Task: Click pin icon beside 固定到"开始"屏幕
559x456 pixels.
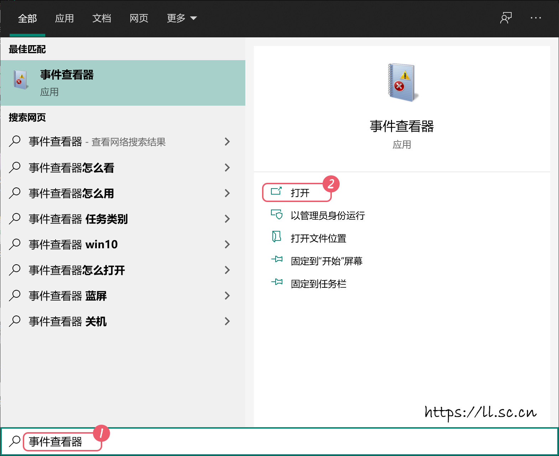Action: [x=277, y=259]
